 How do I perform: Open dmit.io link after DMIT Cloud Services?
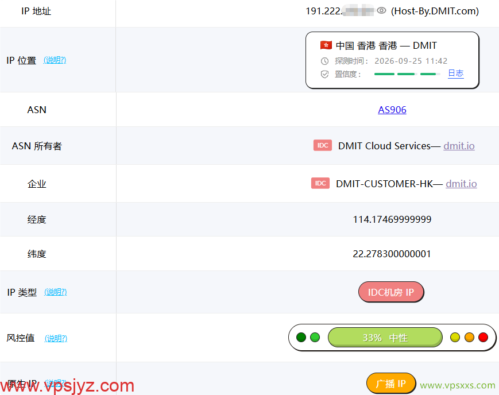click(x=459, y=146)
